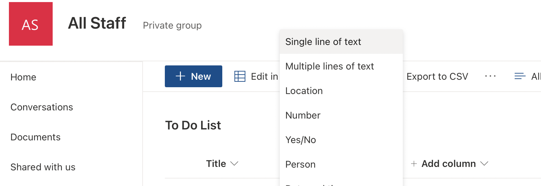The height and width of the screenshot is (186, 541).
Task: Click the view options lines icon
Action: point(520,76)
